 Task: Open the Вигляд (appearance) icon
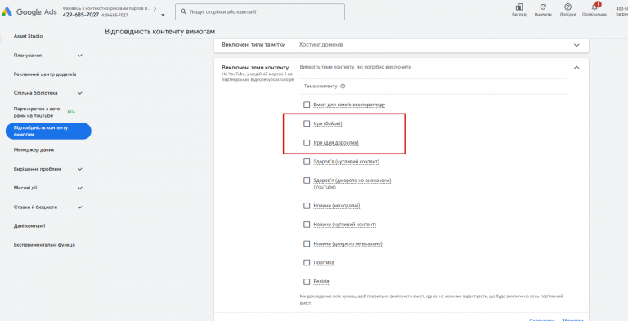[x=519, y=7]
